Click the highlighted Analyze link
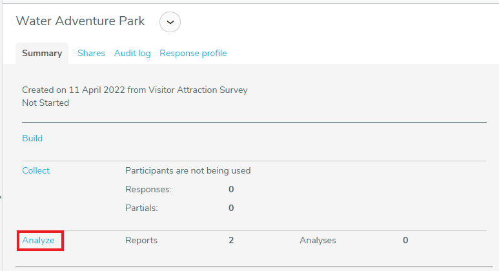This screenshot has width=499, height=271. tap(38, 241)
